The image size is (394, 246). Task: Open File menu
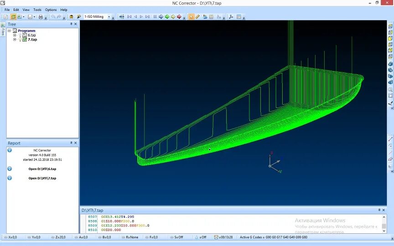point(7,10)
